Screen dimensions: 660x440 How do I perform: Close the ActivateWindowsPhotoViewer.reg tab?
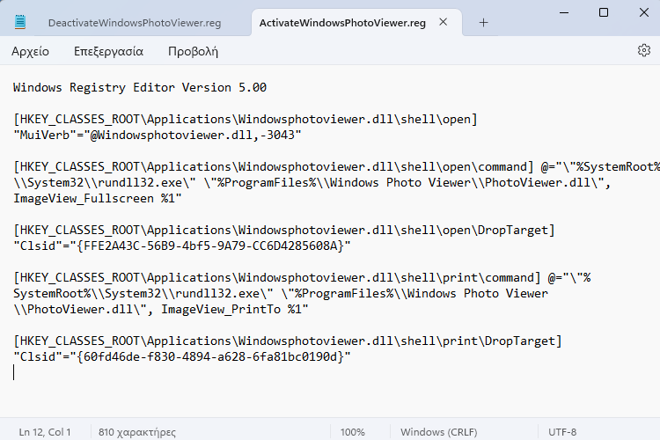point(444,22)
